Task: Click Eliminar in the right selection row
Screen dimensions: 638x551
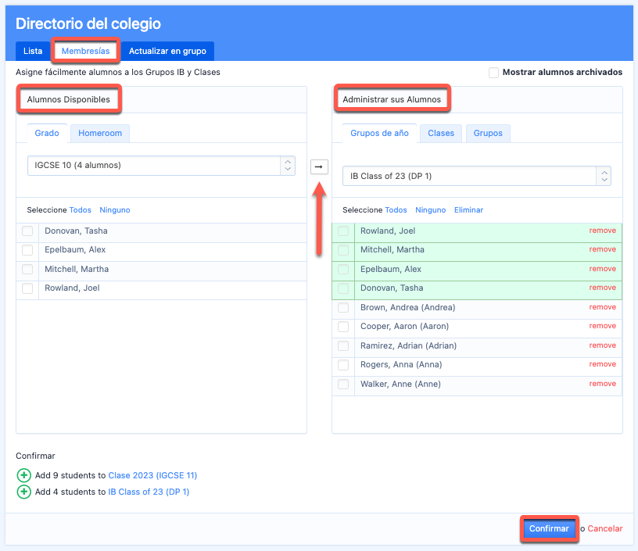Action: tap(468, 210)
